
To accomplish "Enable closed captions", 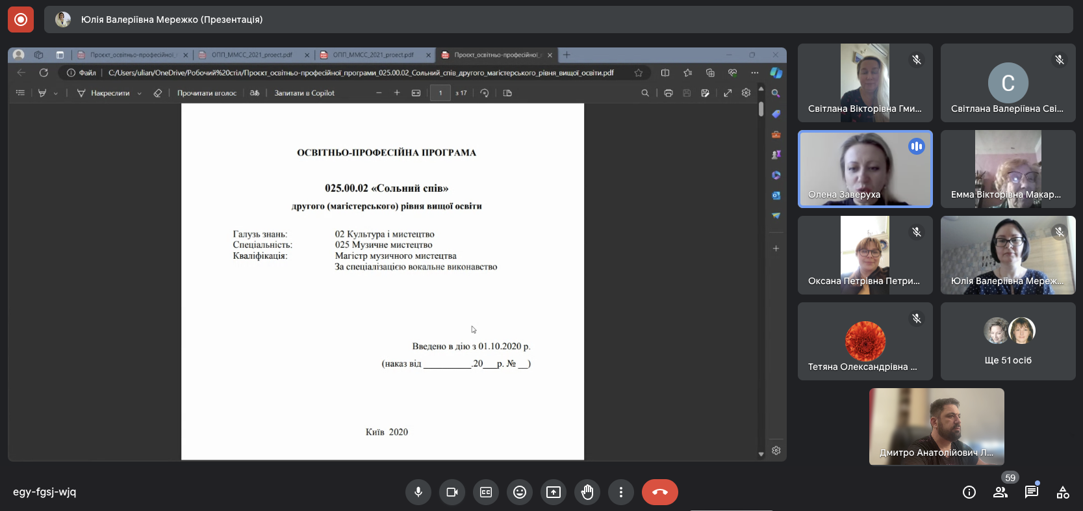I will [486, 492].
